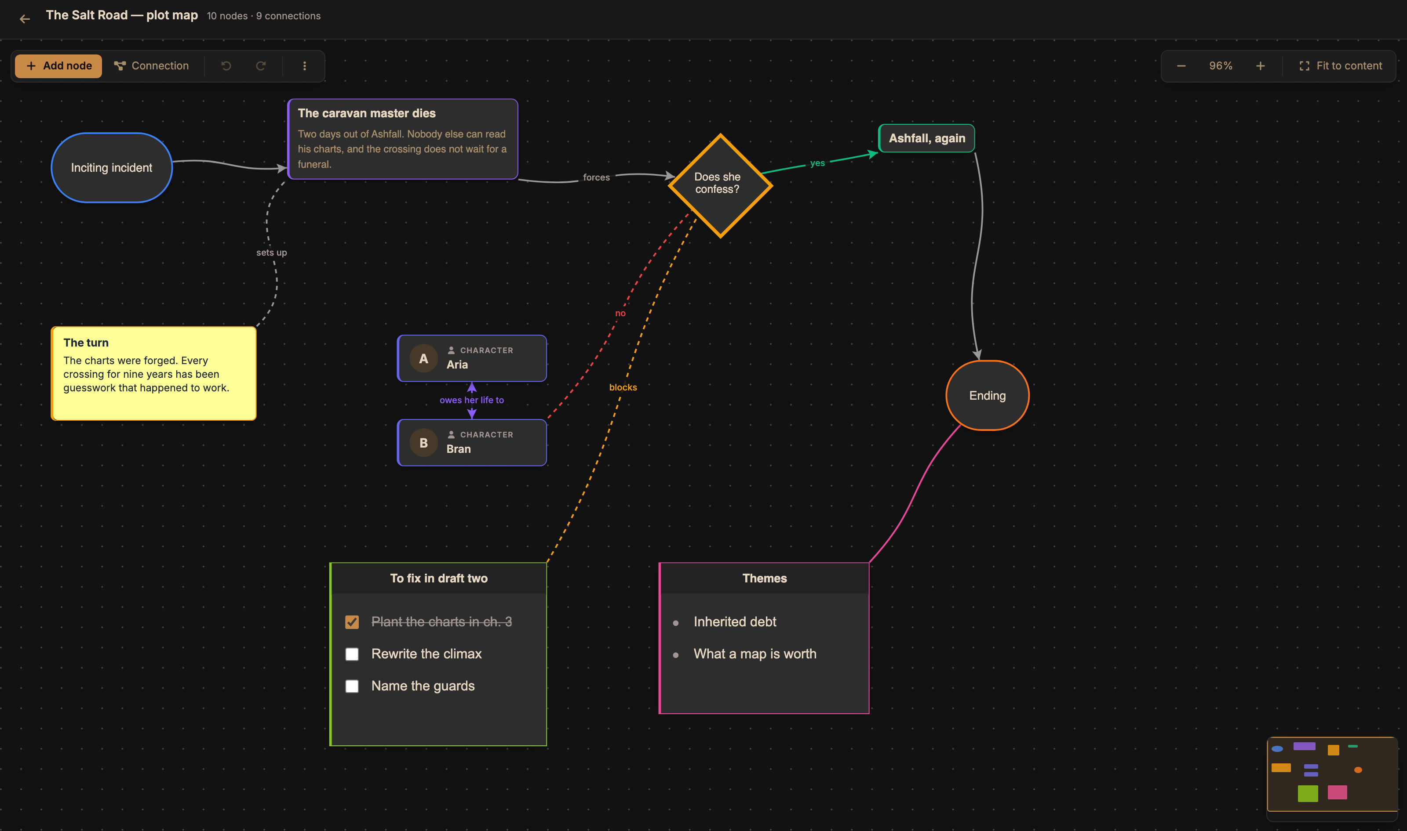Click the person icon on Bran card
Screen dimensions: 1407x831
451,434
